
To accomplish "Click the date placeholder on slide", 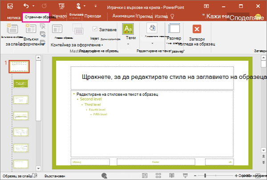I will (x=90, y=162).
